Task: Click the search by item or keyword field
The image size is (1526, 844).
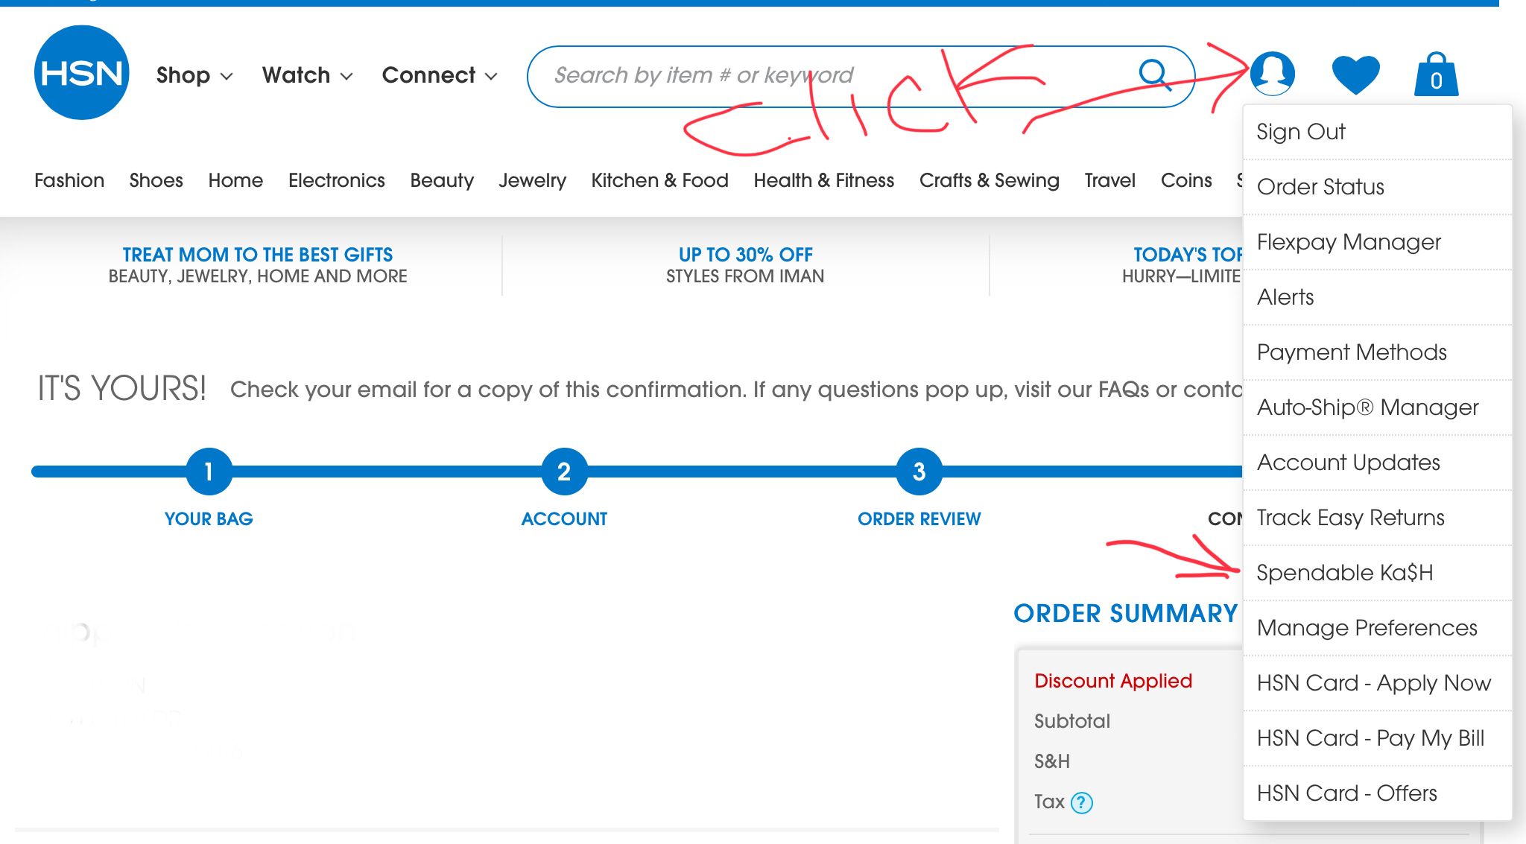Action: [x=861, y=76]
